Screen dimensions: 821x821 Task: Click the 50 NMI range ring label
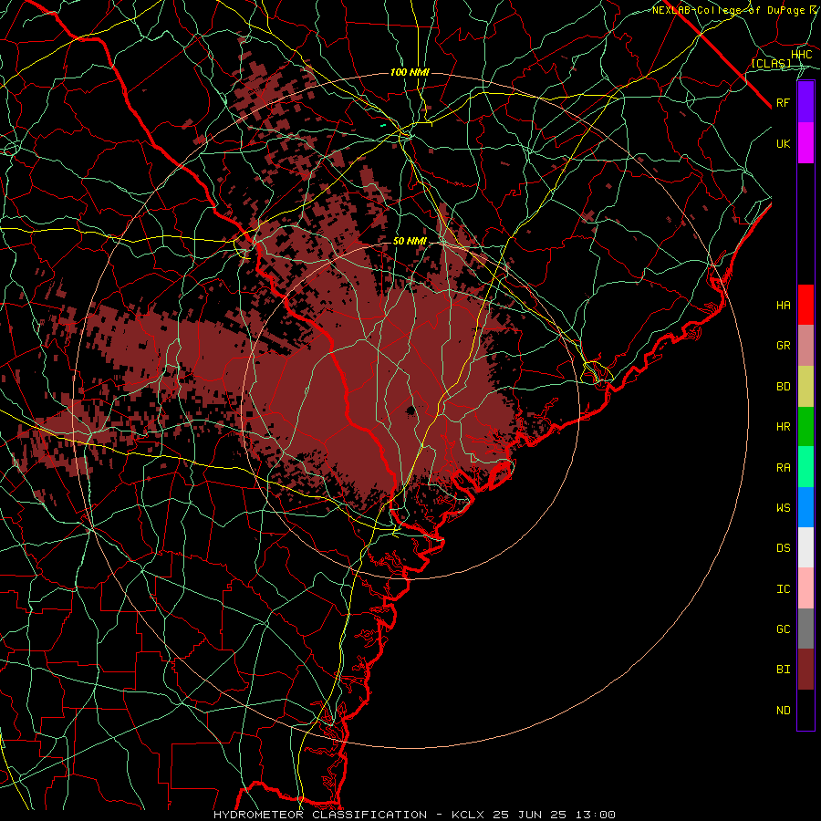pyautogui.click(x=410, y=241)
